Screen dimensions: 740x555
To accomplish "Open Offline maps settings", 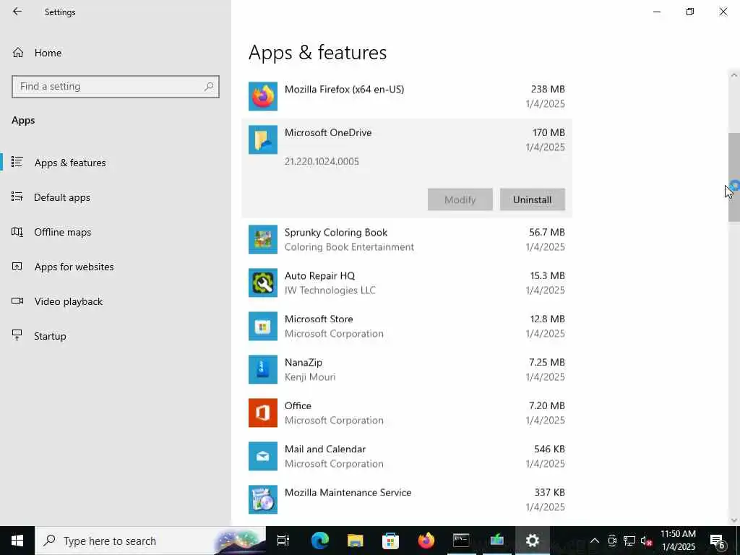I will click(x=116, y=232).
